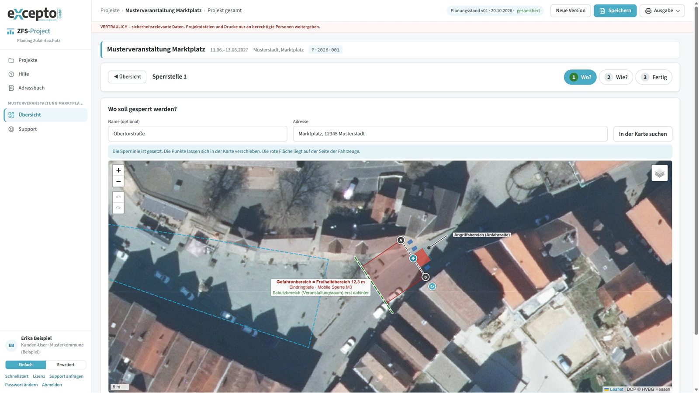Open the Support anfragen link
This screenshot has width=699, height=393.
pyautogui.click(x=66, y=376)
